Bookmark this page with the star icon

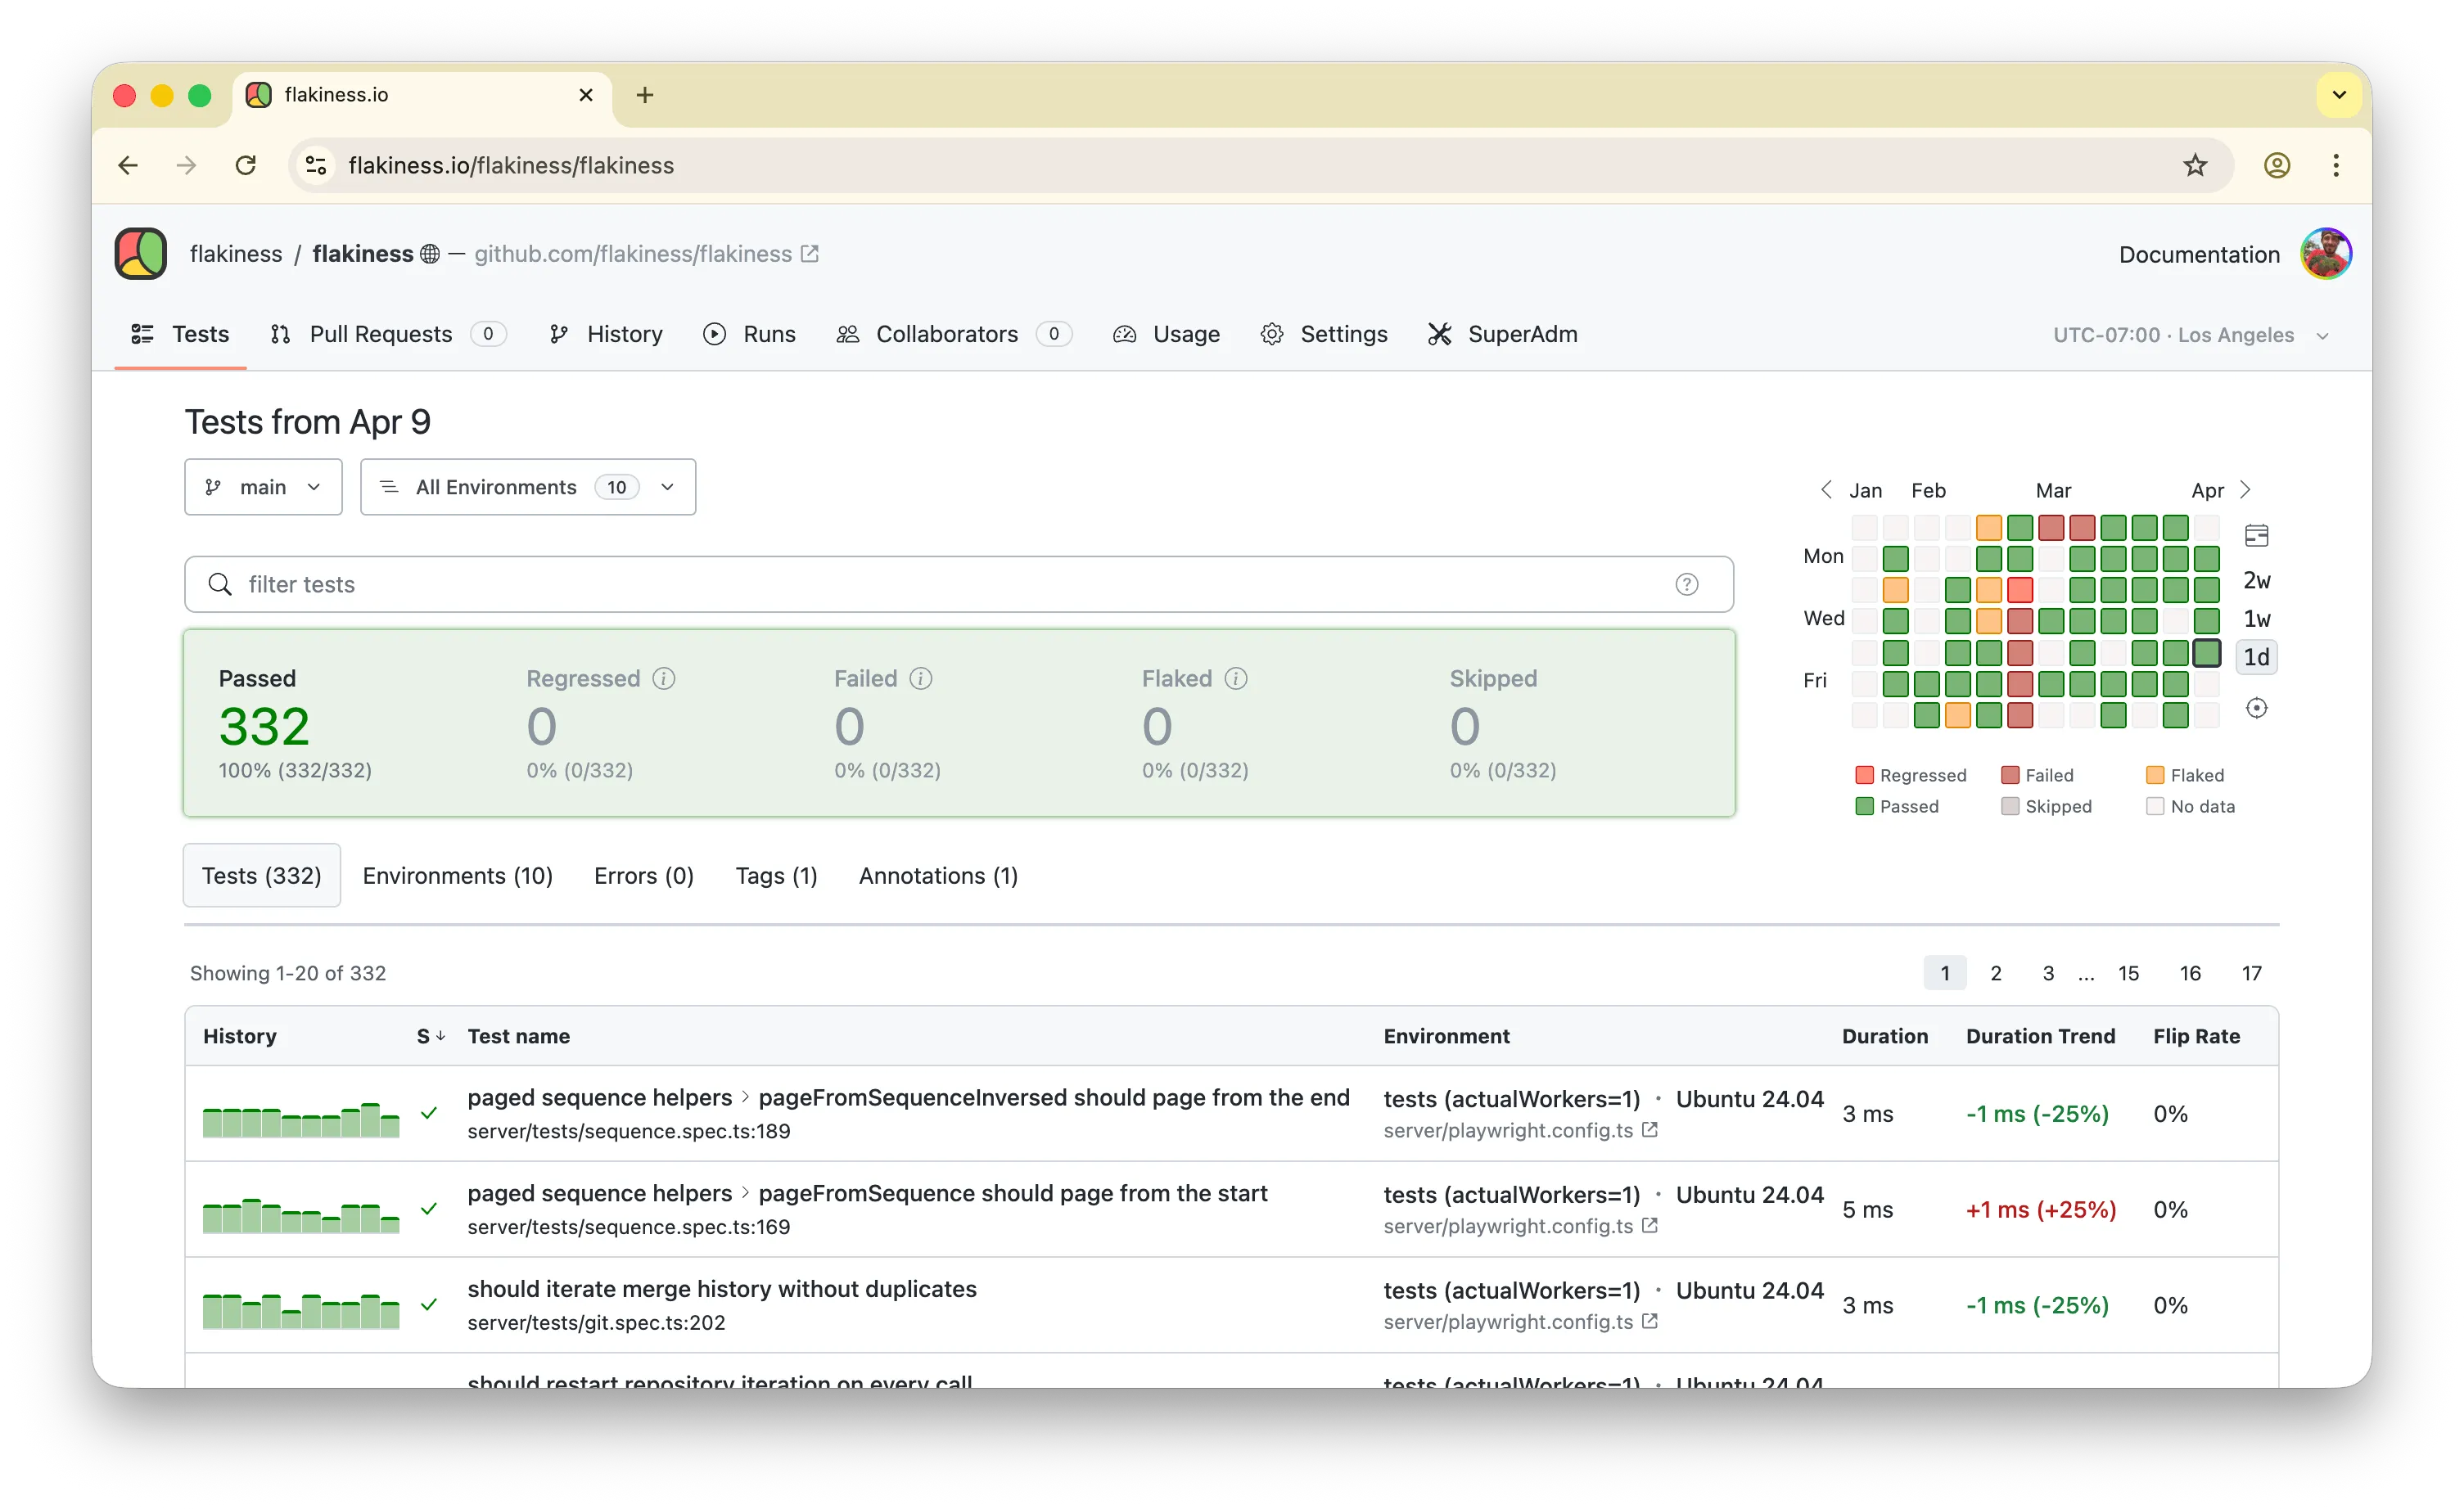(2195, 164)
